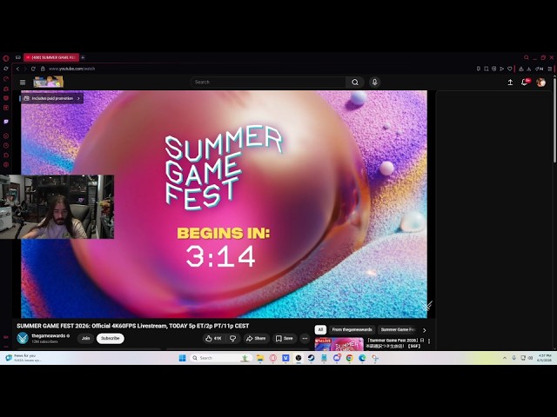The height and width of the screenshot is (417, 557).
Task: Click the Windows taskbar search box
Action: (x=220, y=358)
